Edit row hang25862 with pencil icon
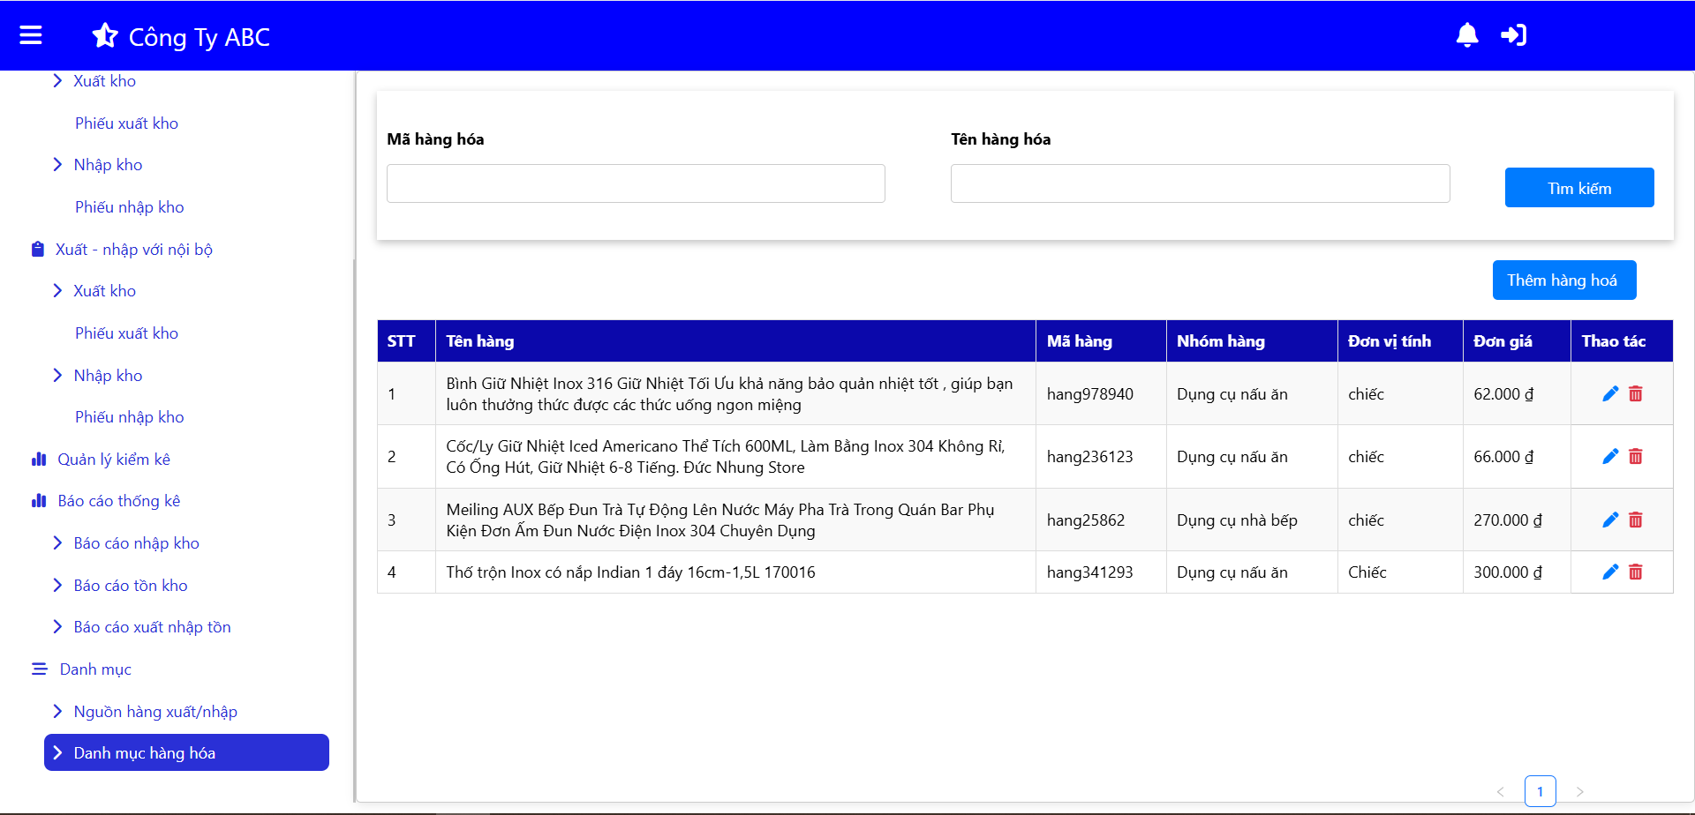 click(1610, 520)
